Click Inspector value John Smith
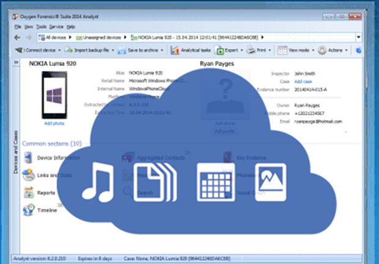The height and width of the screenshot is (264, 379). (x=304, y=74)
